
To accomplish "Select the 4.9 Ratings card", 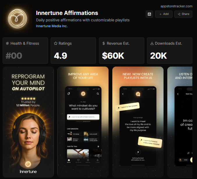I will [73, 51].
